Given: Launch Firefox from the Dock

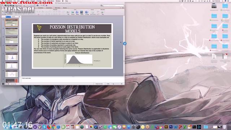Looking at the screenshot, I should click(49, 127).
